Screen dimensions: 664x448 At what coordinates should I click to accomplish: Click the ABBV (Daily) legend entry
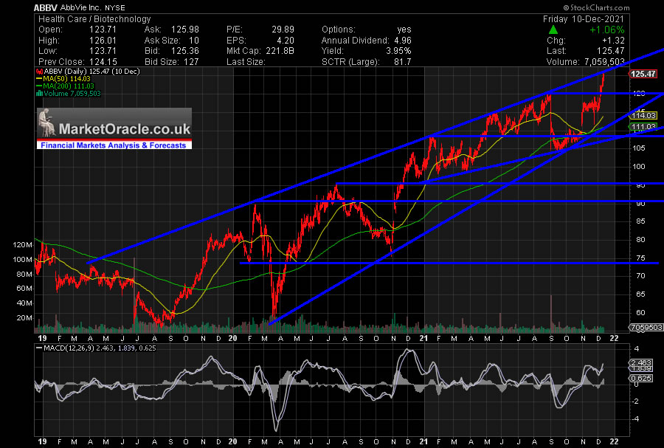click(89, 71)
